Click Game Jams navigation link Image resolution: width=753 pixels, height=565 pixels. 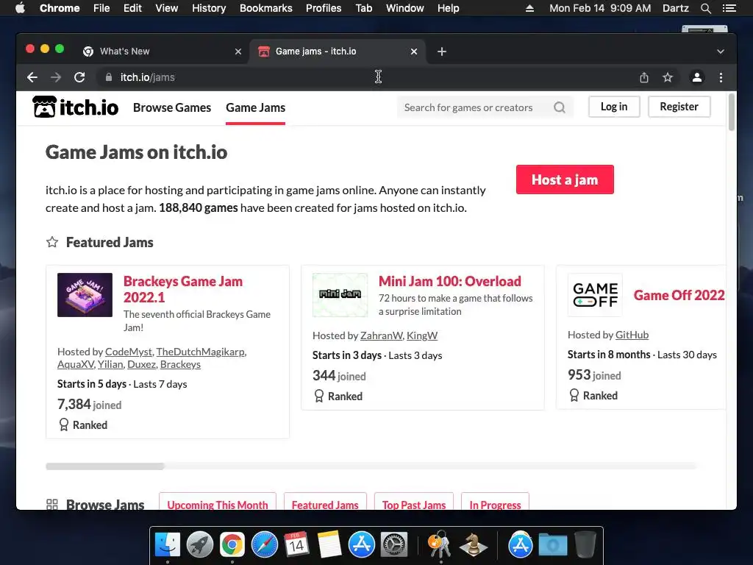coord(255,107)
